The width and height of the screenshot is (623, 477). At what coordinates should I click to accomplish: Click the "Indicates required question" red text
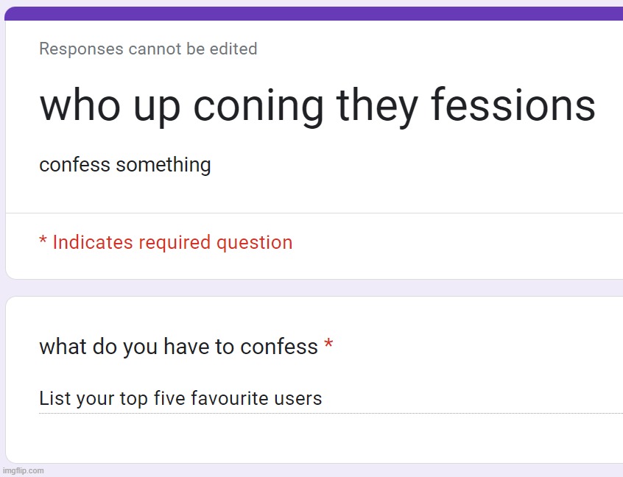tap(172, 243)
